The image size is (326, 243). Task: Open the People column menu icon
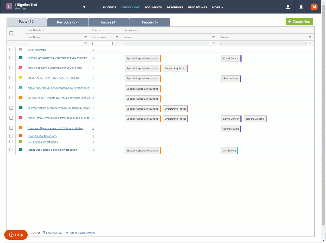310,37
